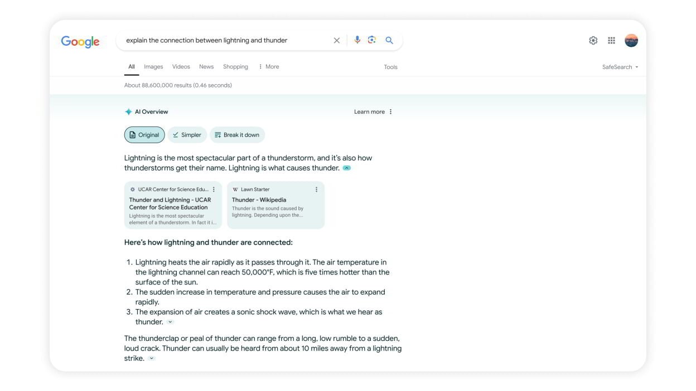Click inside the search query field
The height and width of the screenshot is (391, 696).
point(223,40)
